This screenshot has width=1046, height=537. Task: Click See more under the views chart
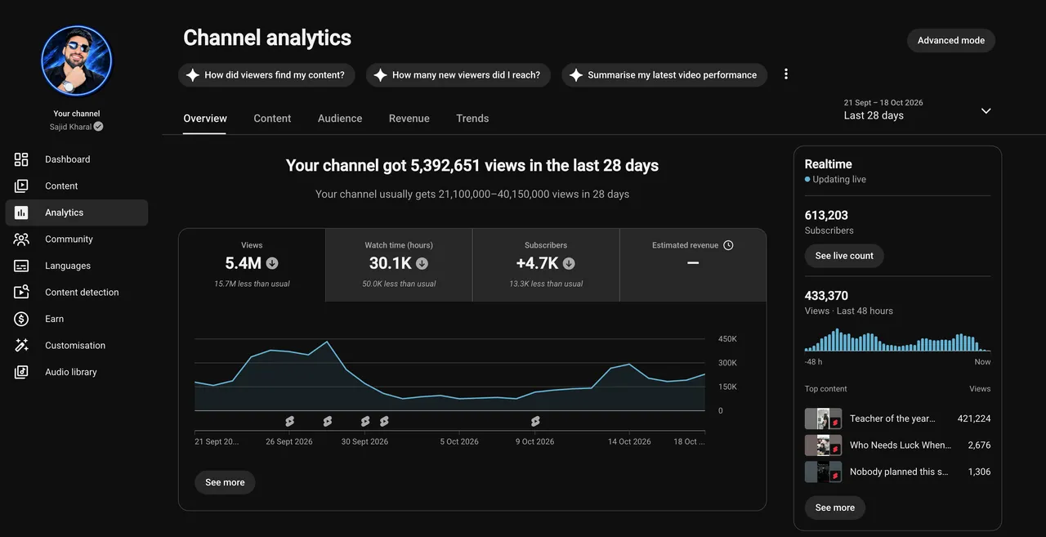point(225,482)
